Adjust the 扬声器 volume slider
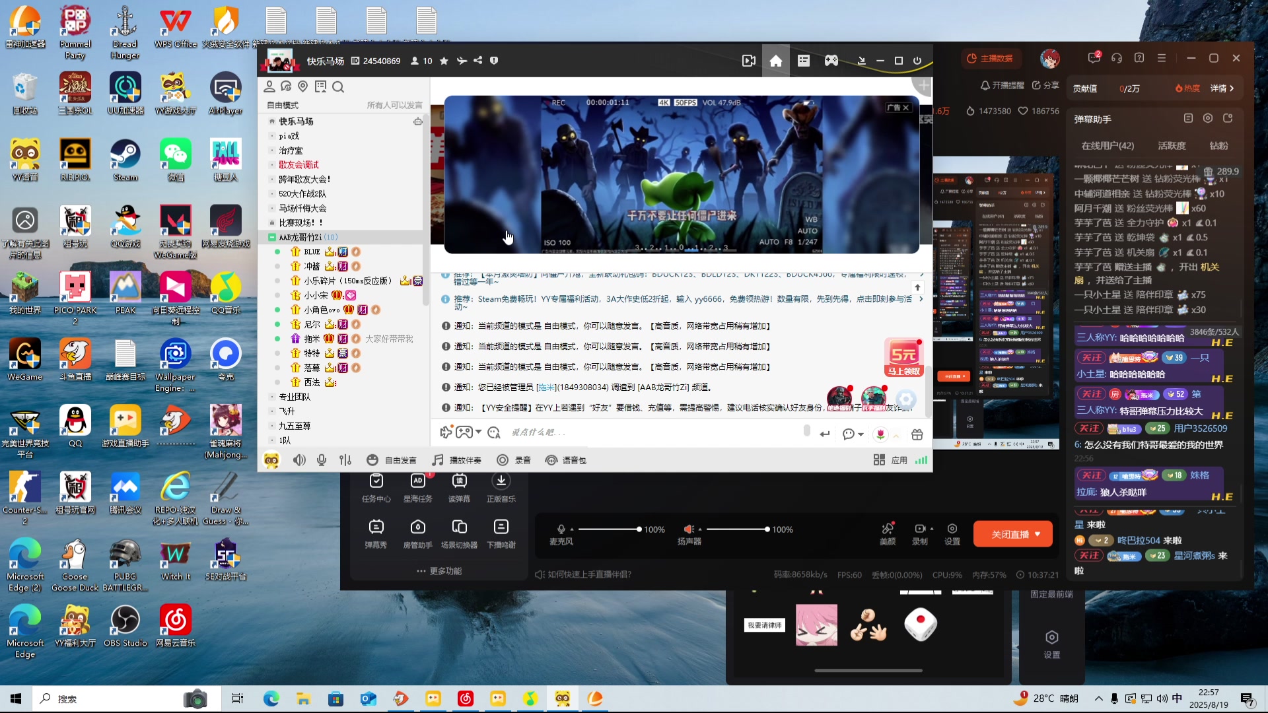1268x713 pixels. pyautogui.click(x=737, y=529)
